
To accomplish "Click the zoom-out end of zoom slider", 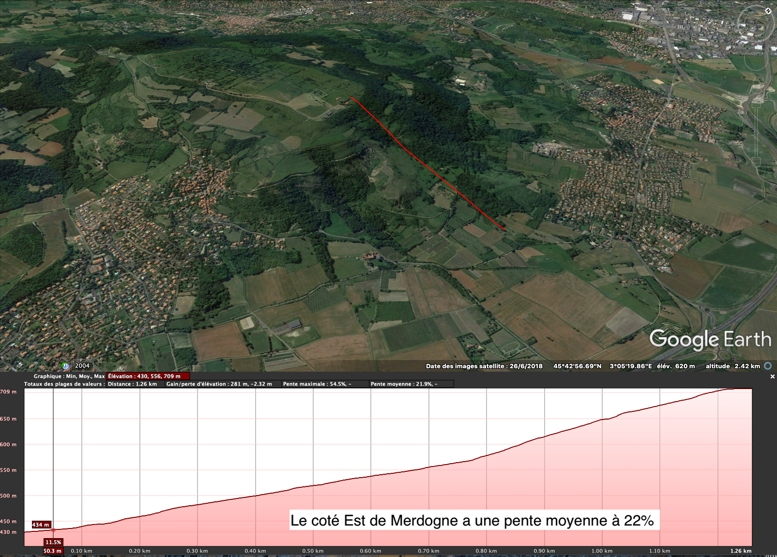I will point(757,162).
